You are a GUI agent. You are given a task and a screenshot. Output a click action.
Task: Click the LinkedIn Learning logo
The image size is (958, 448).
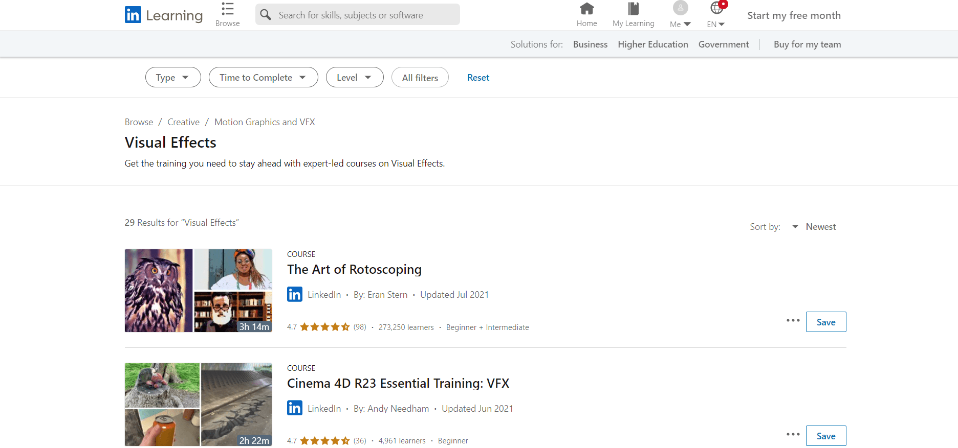tap(163, 15)
